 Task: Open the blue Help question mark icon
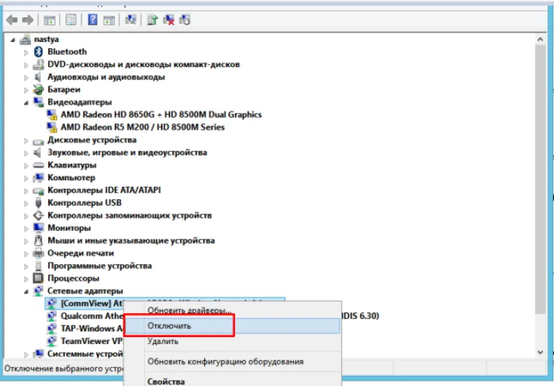pos(92,19)
